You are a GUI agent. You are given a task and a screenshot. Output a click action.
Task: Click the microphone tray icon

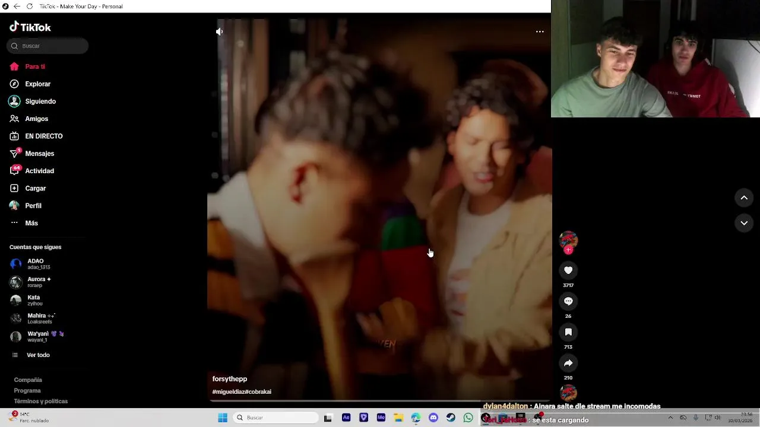click(695, 418)
